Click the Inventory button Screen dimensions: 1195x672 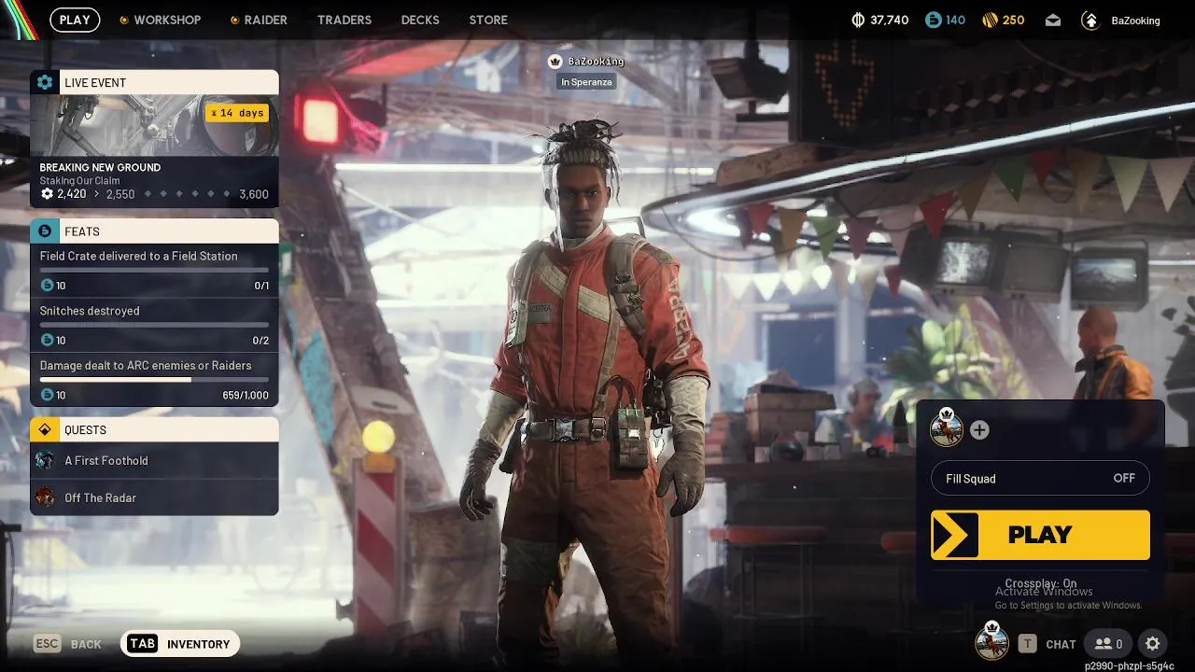(180, 644)
